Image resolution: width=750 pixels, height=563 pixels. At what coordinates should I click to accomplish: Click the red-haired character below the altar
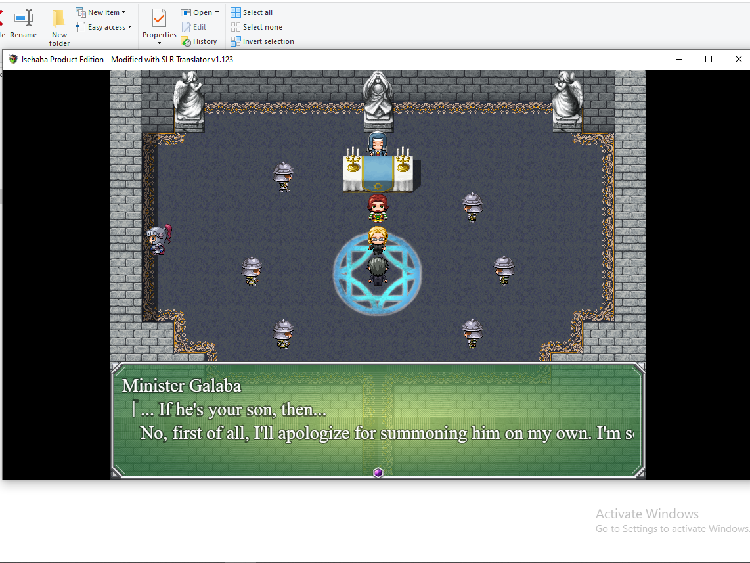[377, 209]
